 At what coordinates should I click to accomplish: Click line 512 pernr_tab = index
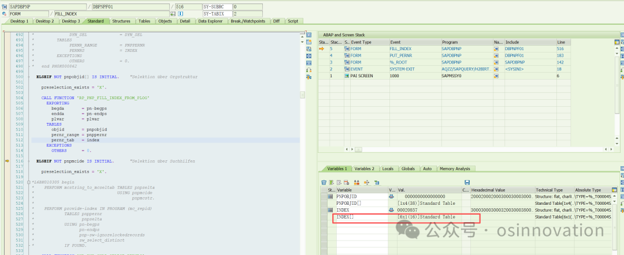(75, 140)
